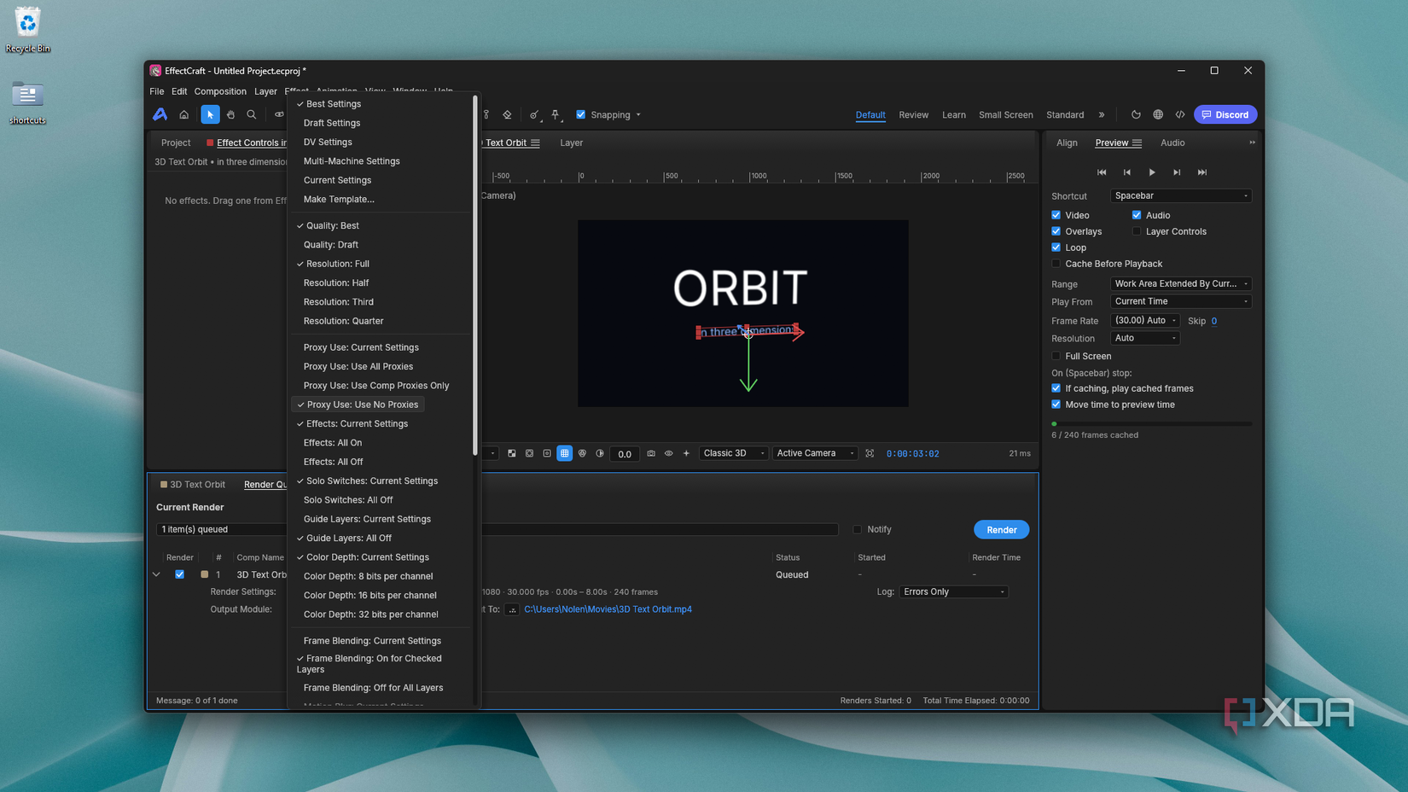Select the Pin puppet tool
The width and height of the screenshot is (1408, 792).
(x=556, y=114)
